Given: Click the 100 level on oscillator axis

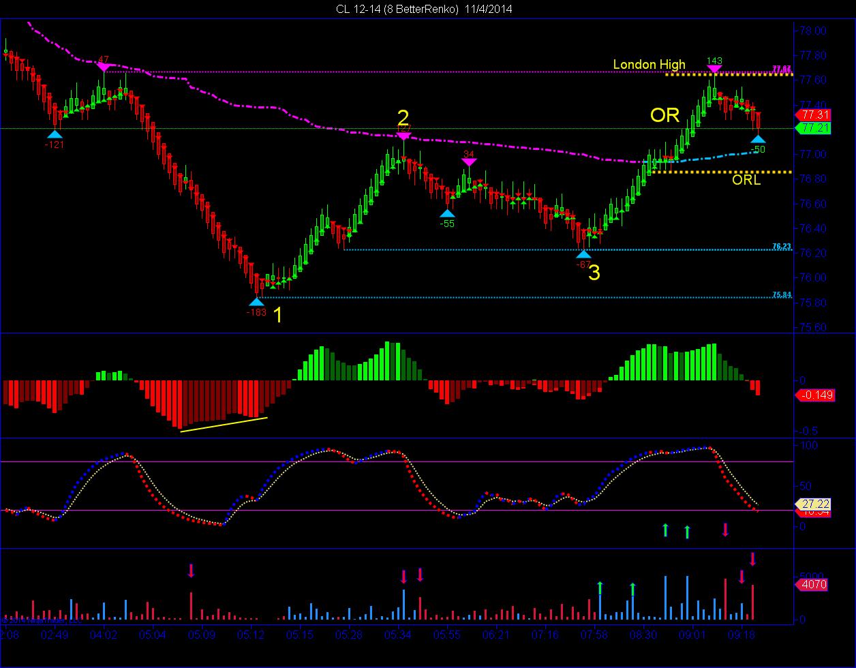Looking at the screenshot, I should coord(809,445).
